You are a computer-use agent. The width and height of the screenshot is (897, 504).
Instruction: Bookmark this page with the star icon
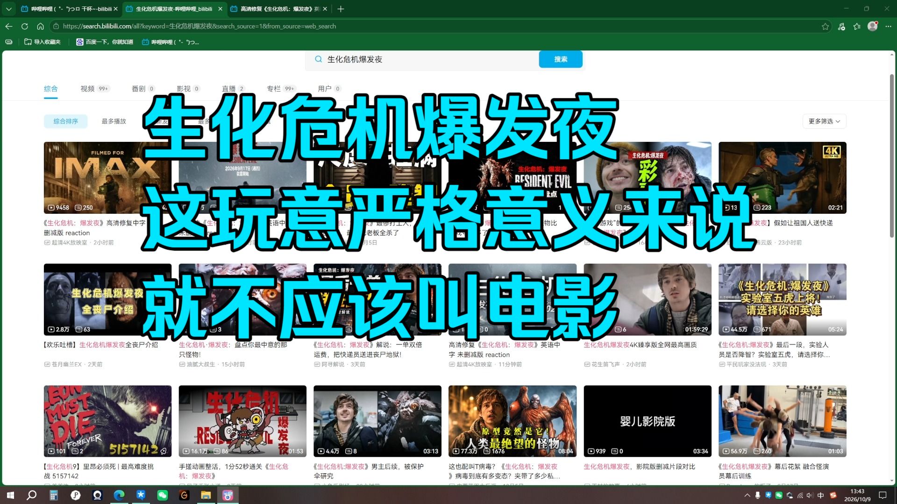pyautogui.click(x=826, y=26)
